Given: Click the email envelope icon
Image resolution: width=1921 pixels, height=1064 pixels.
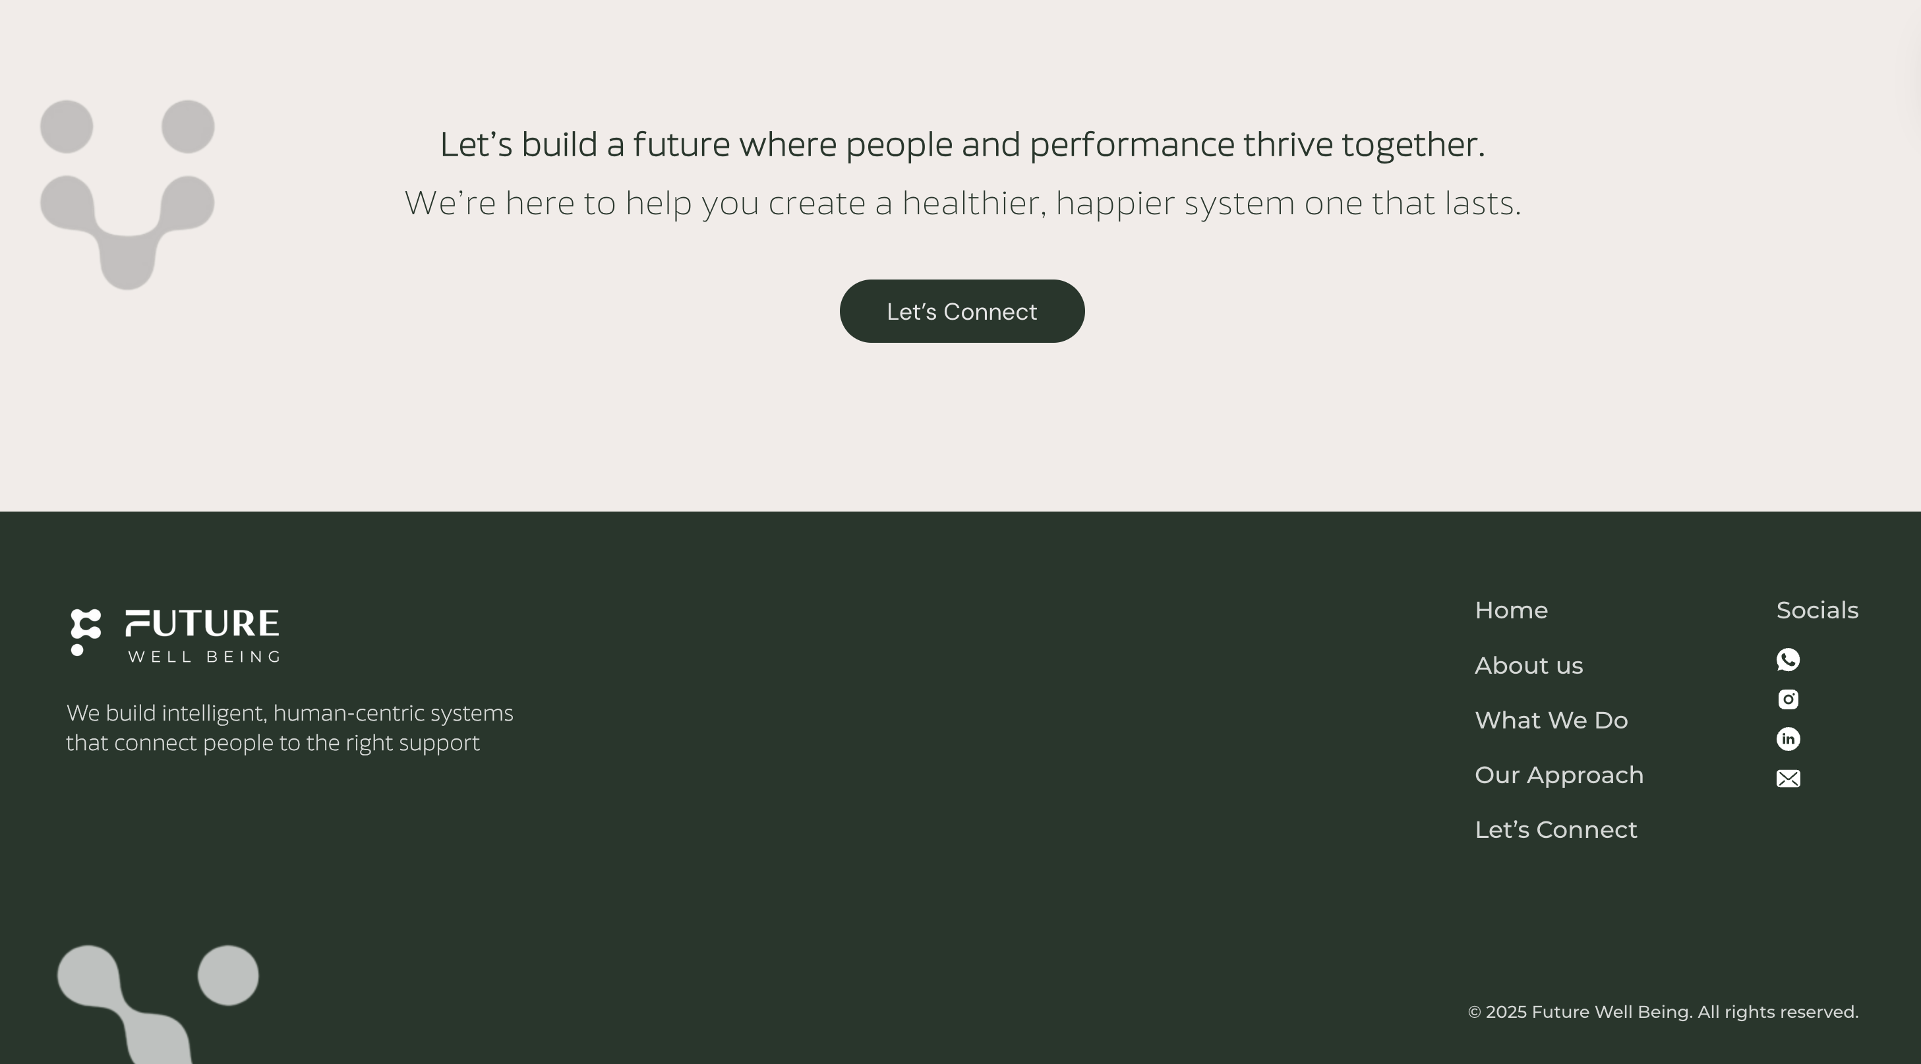Looking at the screenshot, I should 1788,779.
